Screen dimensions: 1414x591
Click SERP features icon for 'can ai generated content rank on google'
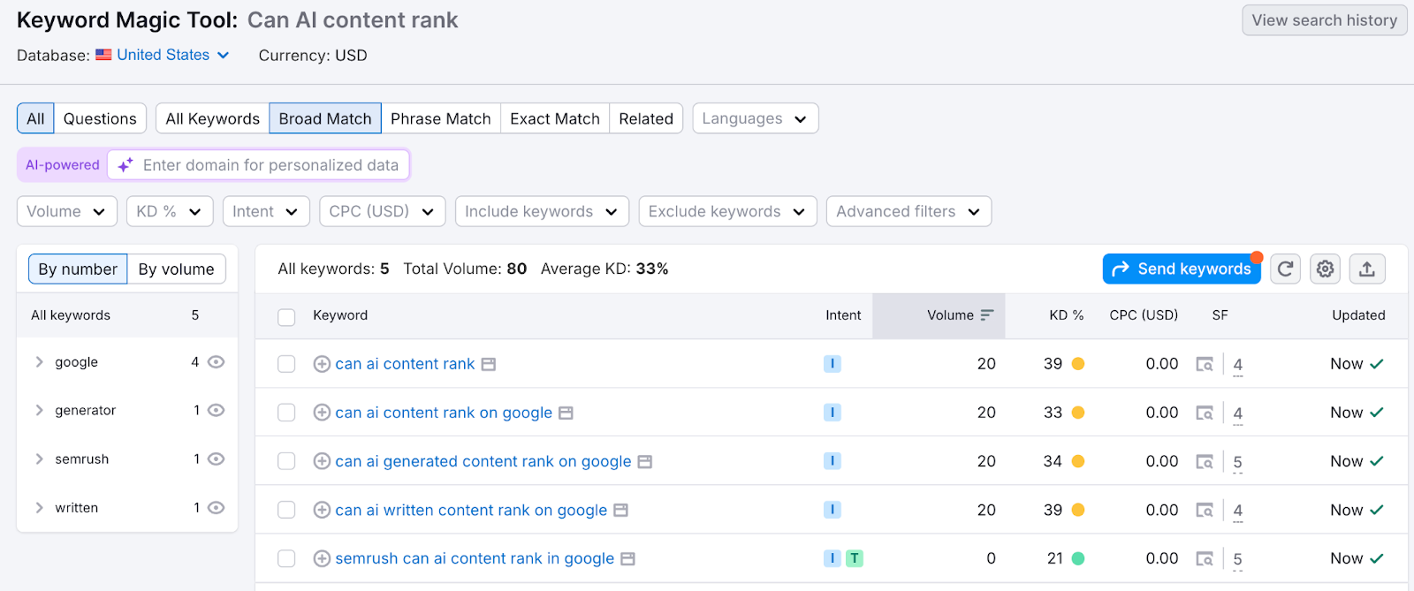point(1205,461)
